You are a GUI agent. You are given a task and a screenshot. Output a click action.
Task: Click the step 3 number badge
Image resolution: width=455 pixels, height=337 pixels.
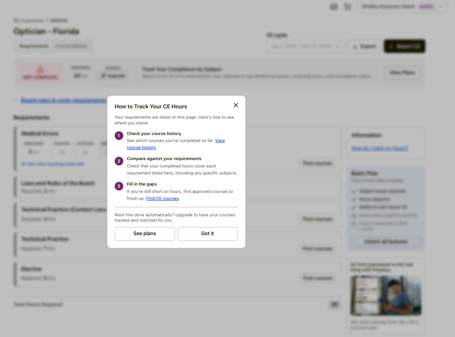click(x=119, y=186)
